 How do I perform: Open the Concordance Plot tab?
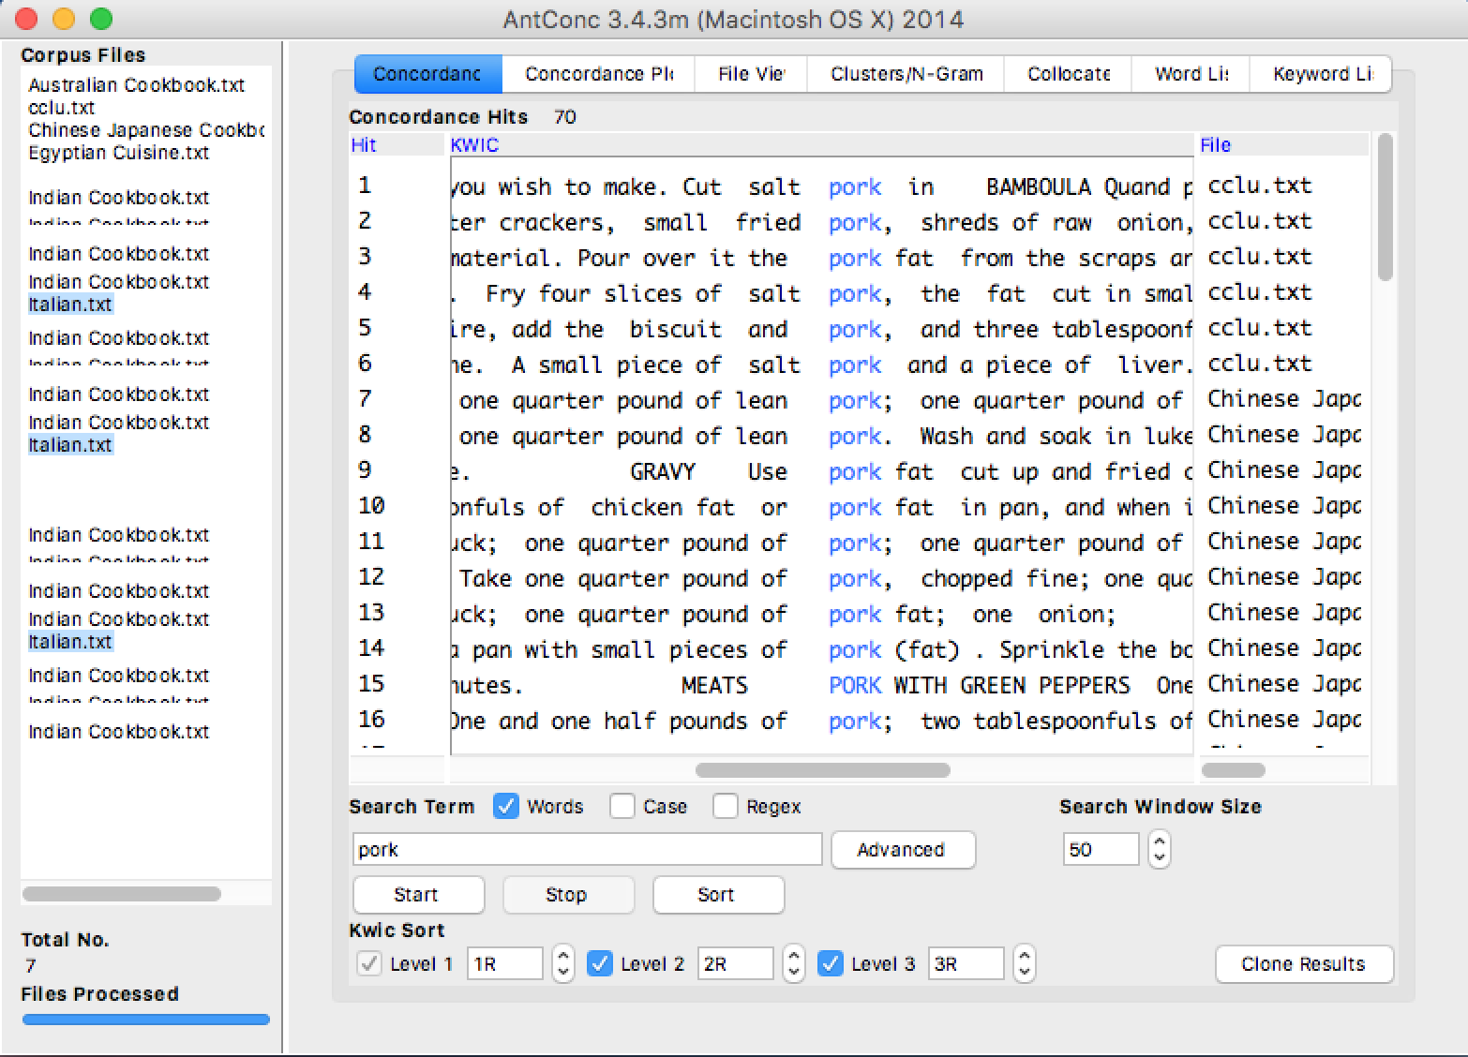(598, 74)
